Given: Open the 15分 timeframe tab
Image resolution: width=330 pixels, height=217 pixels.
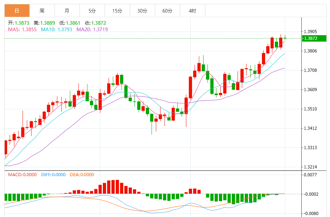Looking at the screenshot, I should (x=117, y=11).
